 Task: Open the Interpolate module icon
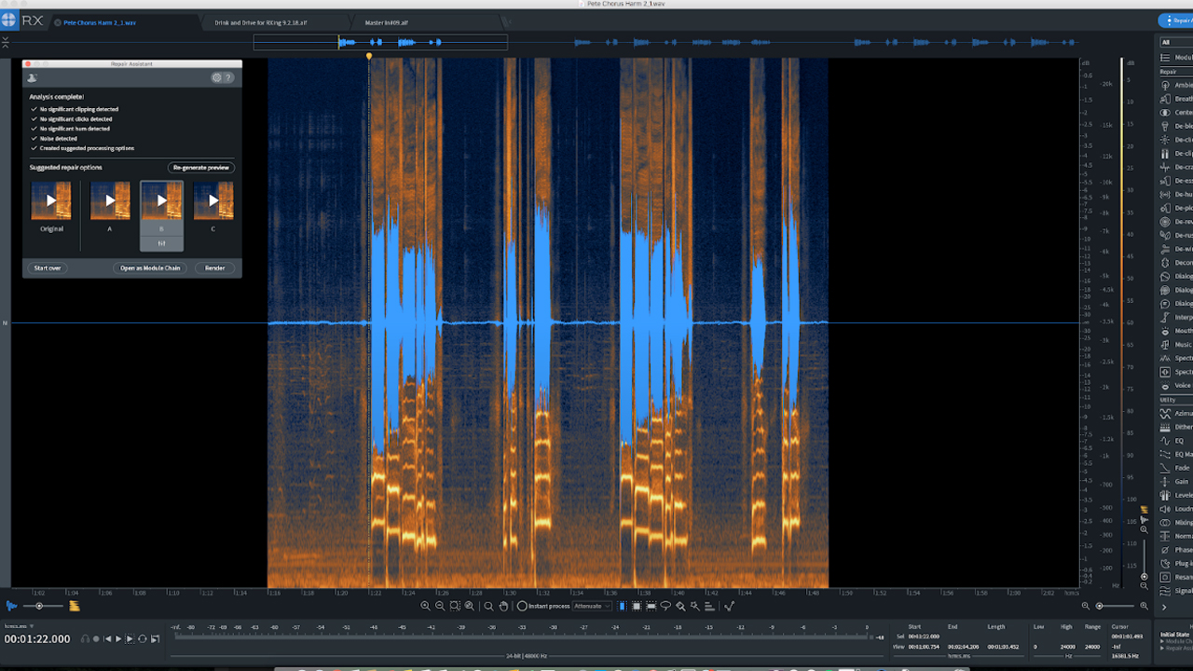[x=1165, y=317]
